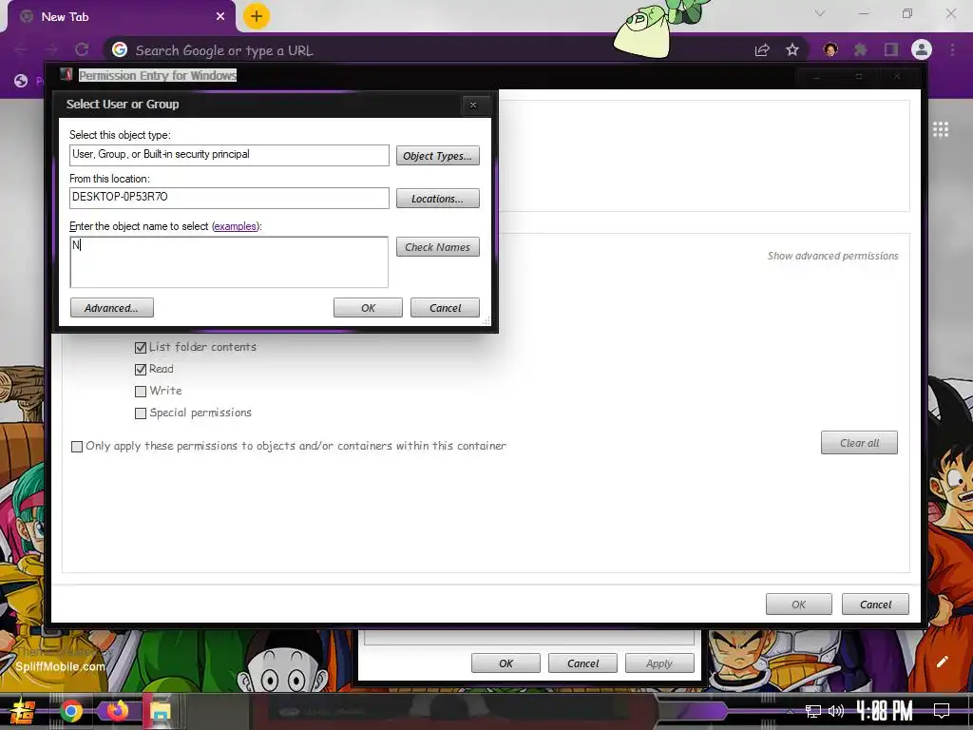Toggle Only apply these permissions checkbox
This screenshot has height=730, width=973.
point(77,447)
